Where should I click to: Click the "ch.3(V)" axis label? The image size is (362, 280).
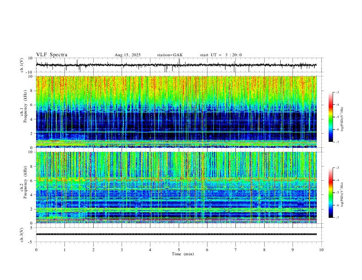22,235
